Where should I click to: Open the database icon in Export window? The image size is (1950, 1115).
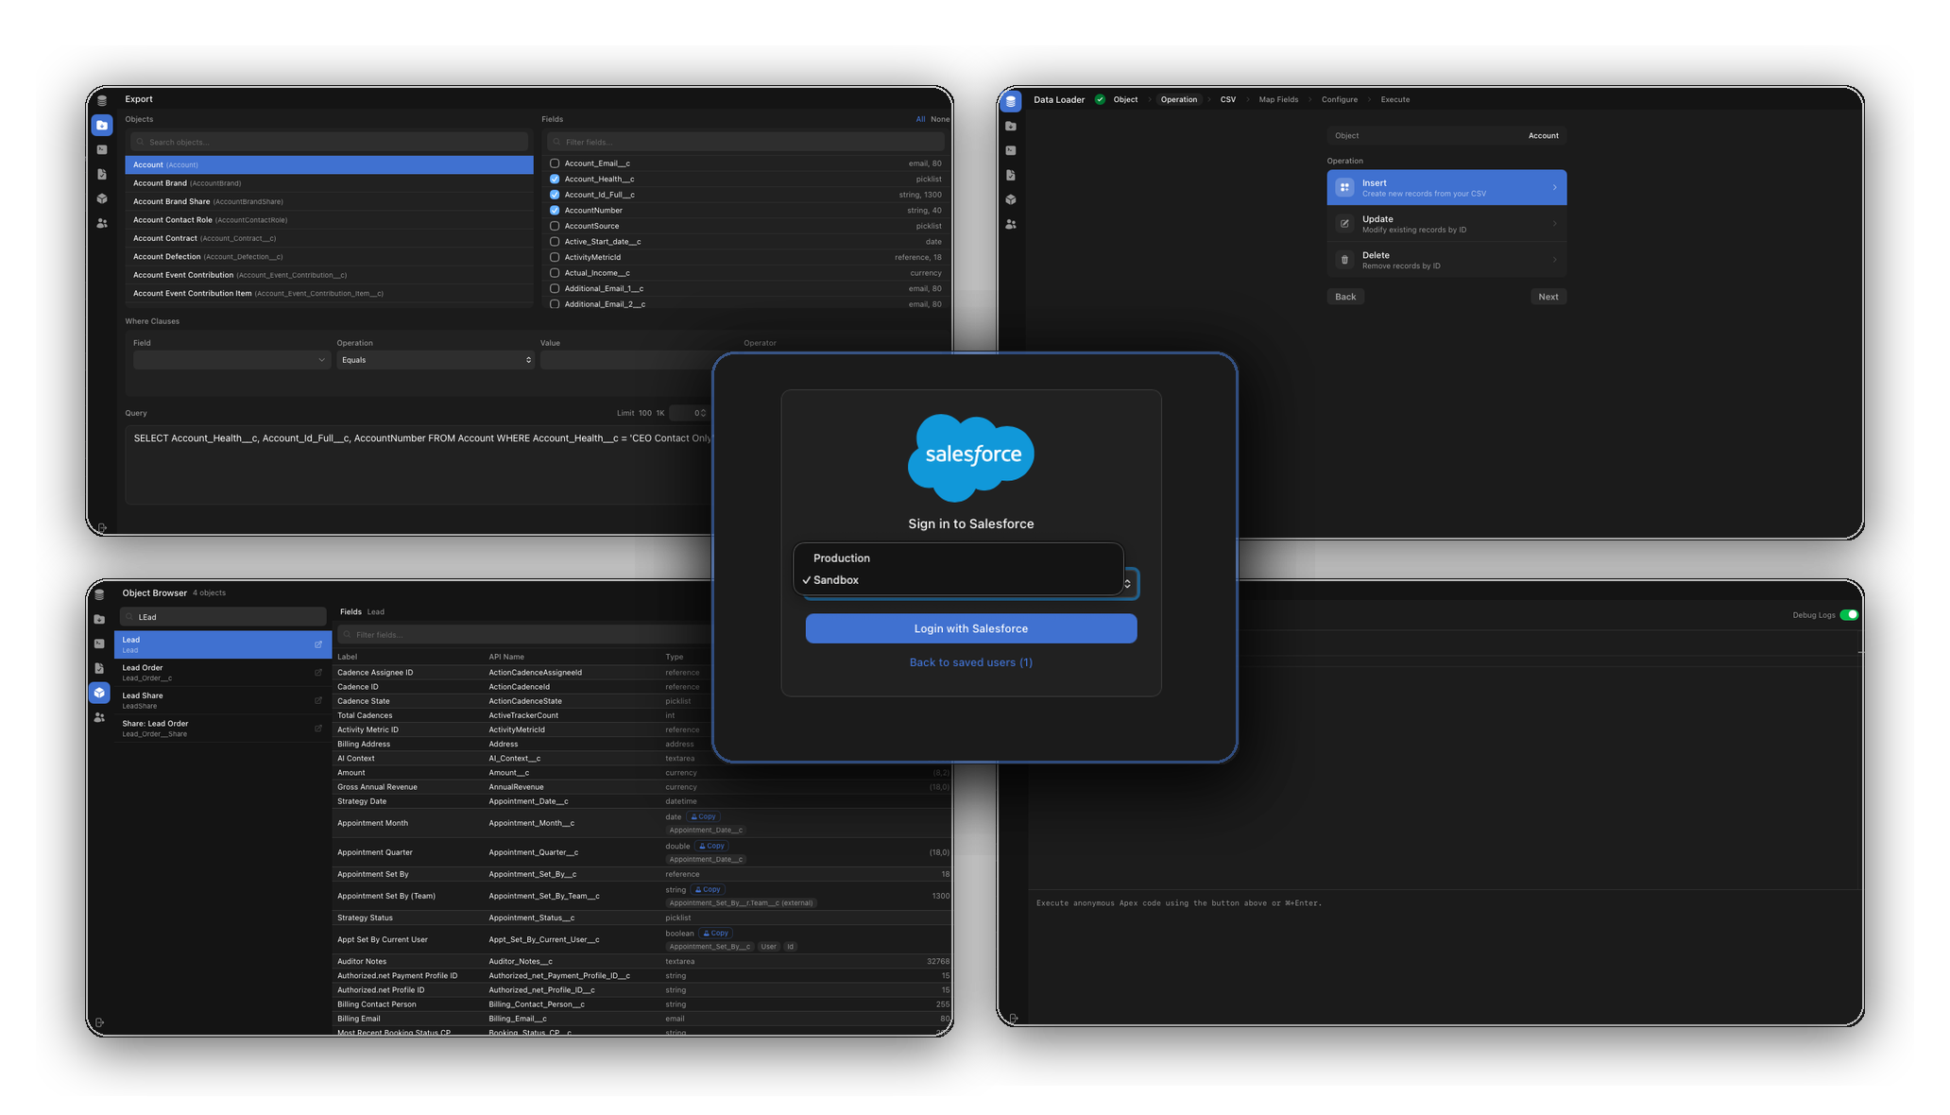pos(102,100)
